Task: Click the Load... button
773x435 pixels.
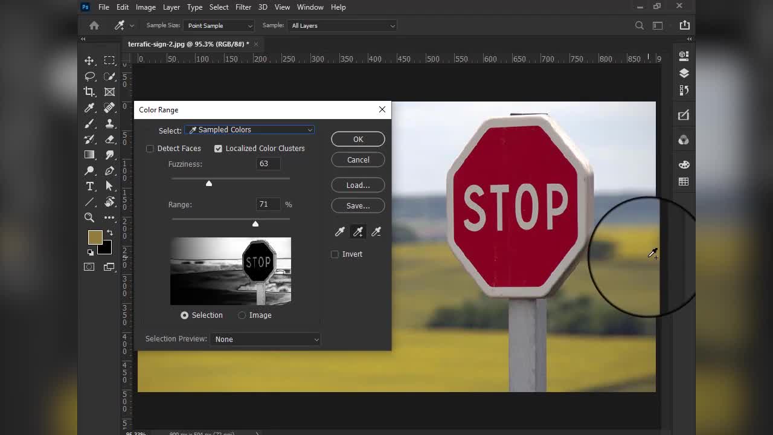Action: click(x=358, y=185)
